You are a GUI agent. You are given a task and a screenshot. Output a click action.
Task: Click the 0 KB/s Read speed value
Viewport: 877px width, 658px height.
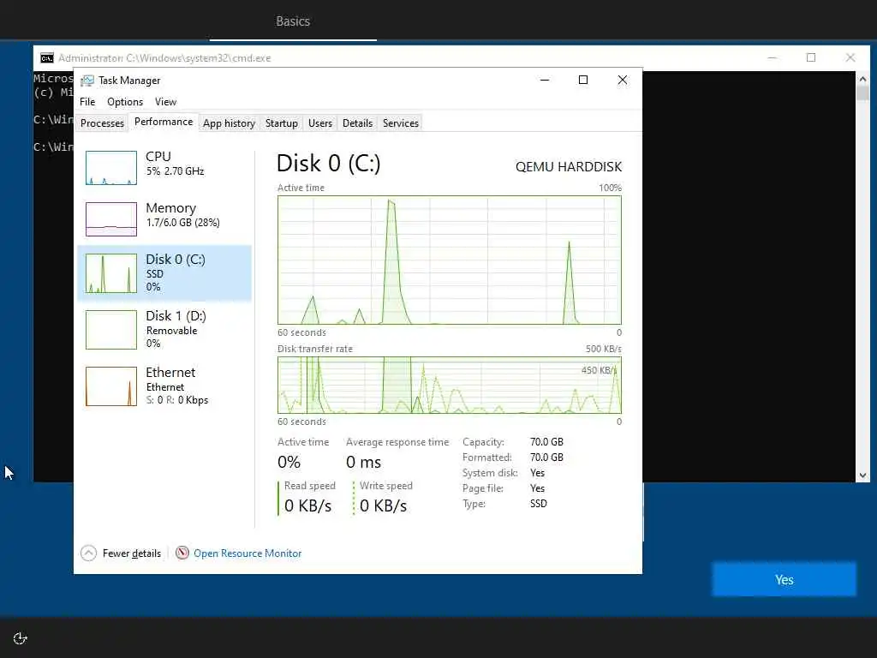pos(307,505)
